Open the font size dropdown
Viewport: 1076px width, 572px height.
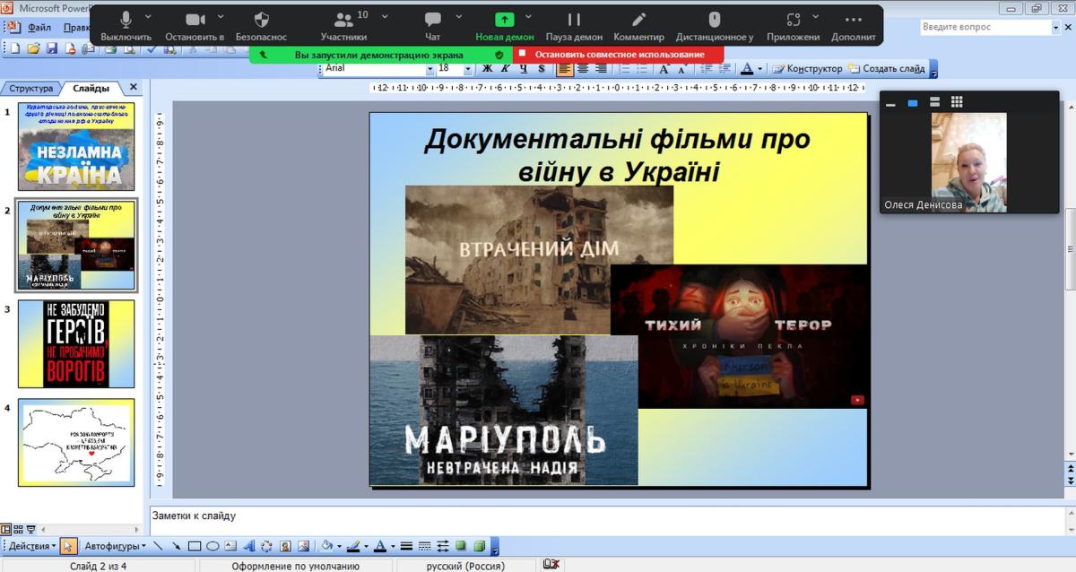[467, 69]
